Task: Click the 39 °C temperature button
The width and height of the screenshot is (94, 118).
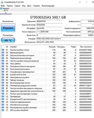Action: coord(8,40)
